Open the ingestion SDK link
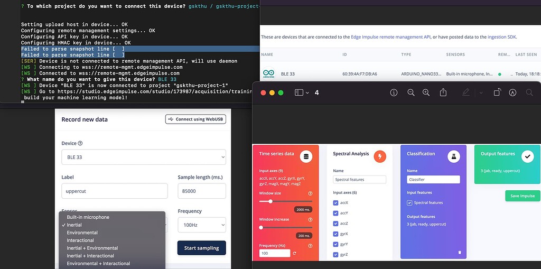Image resolution: width=541 pixels, height=269 pixels. coord(502,37)
